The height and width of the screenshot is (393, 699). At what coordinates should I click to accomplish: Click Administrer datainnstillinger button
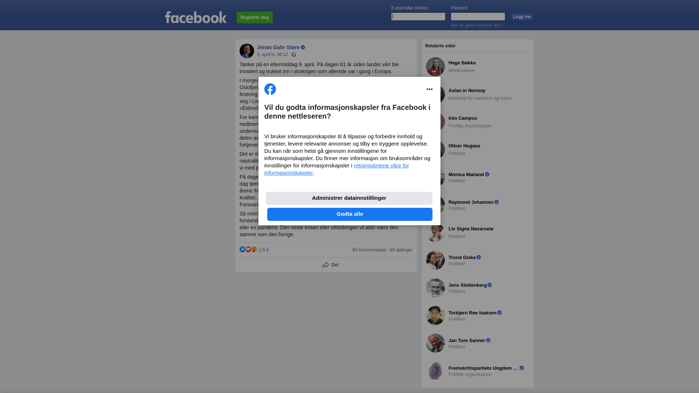click(349, 198)
